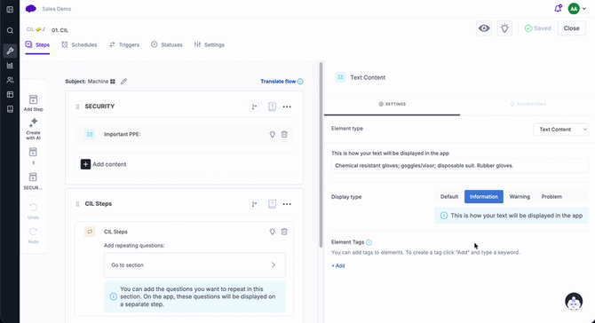Open Go to section chevron row
The height and width of the screenshot is (323, 595).
194,265
